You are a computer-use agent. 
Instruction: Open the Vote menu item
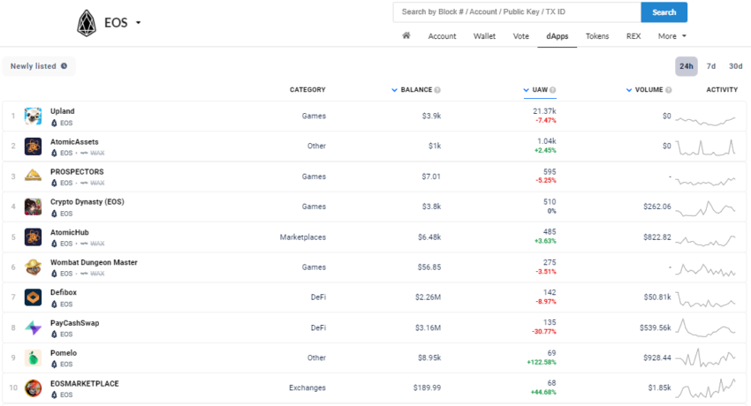point(520,36)
